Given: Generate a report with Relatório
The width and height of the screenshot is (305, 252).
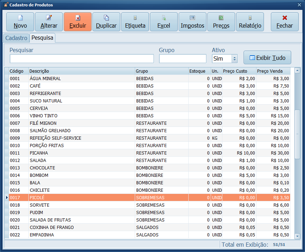Looking at the screenshot, I should pyautogui.click(x=250, y=22).
